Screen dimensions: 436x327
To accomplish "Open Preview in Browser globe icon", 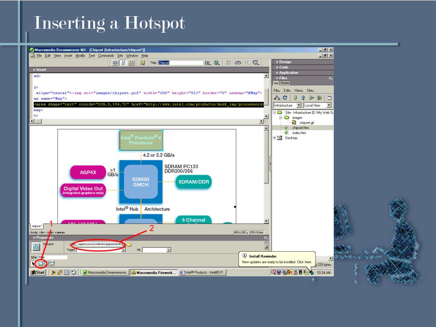I will (217, 63).
